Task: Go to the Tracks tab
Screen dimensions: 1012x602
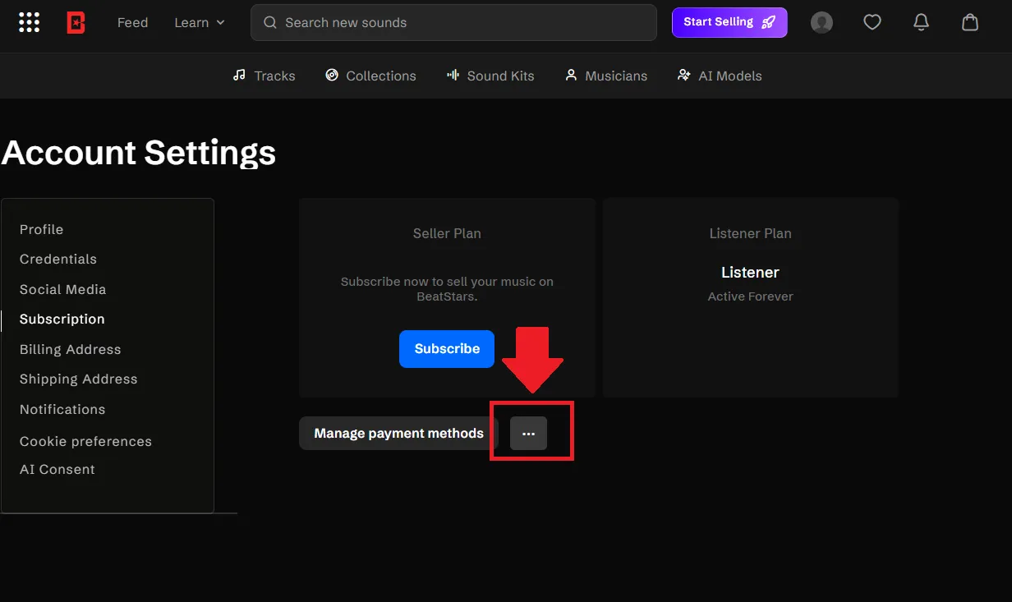Action: pos(264,76)
